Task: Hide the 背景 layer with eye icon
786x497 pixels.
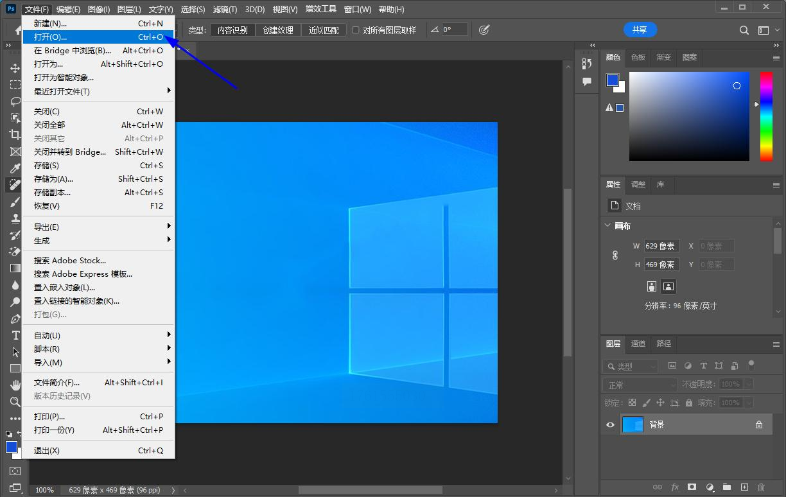Action: click(x=610, y=424)
